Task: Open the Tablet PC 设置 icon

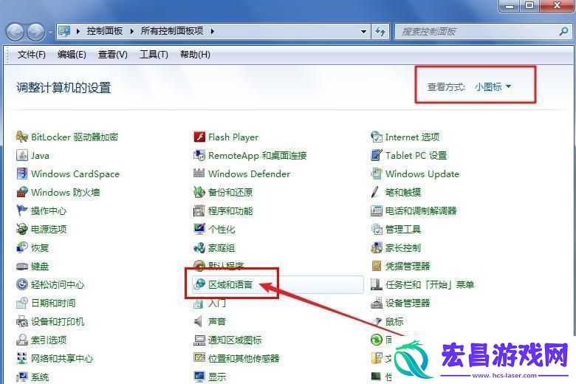Action: point(376,155)
